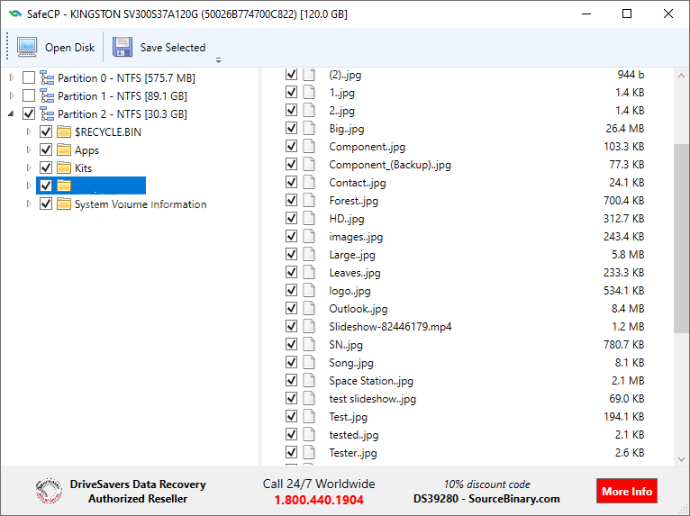Click the 1.800.440.1904 phone number
Image resolution: width=690 pixels, height=516 pixels.
tap(319, 500)
